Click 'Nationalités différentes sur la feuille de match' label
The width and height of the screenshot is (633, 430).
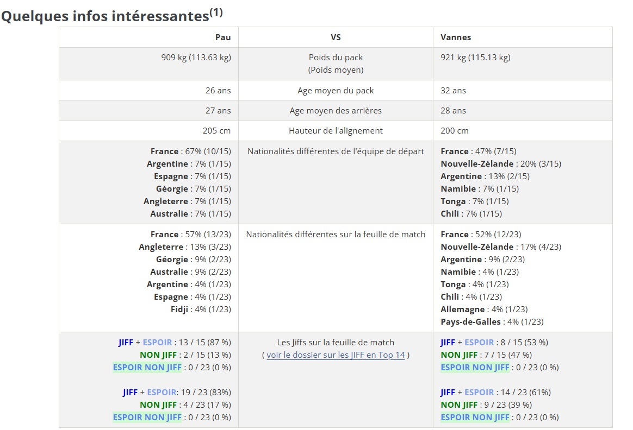(x=336, y=235)
